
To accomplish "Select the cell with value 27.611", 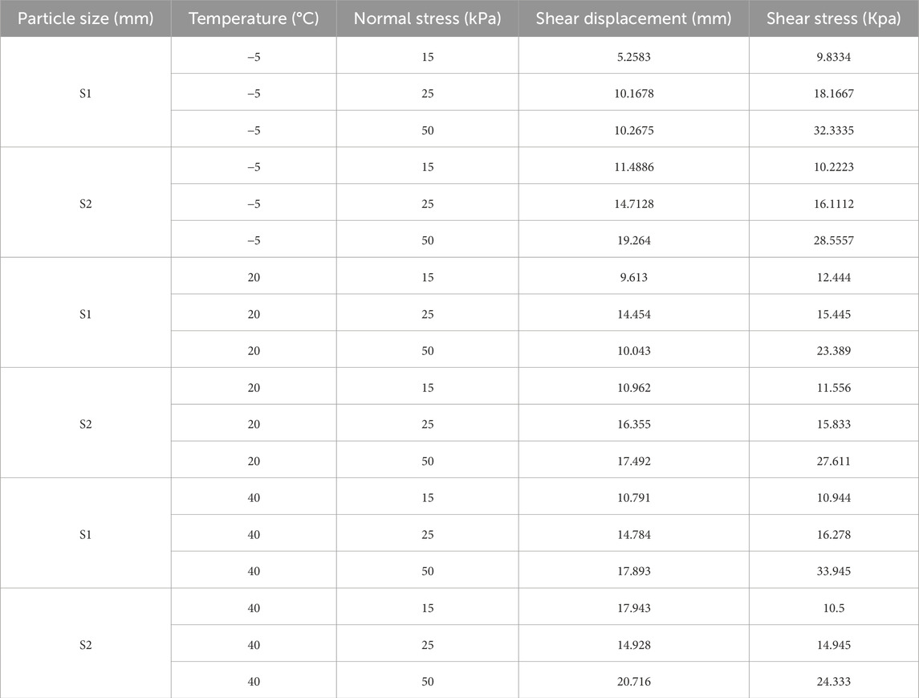I will click(833, 461).
